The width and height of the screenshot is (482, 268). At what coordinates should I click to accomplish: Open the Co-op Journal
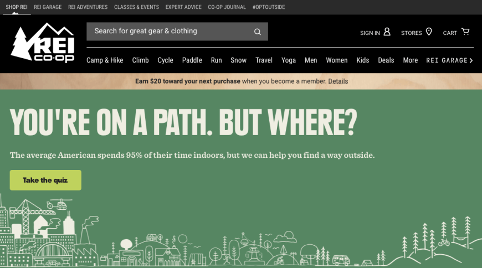227,7
